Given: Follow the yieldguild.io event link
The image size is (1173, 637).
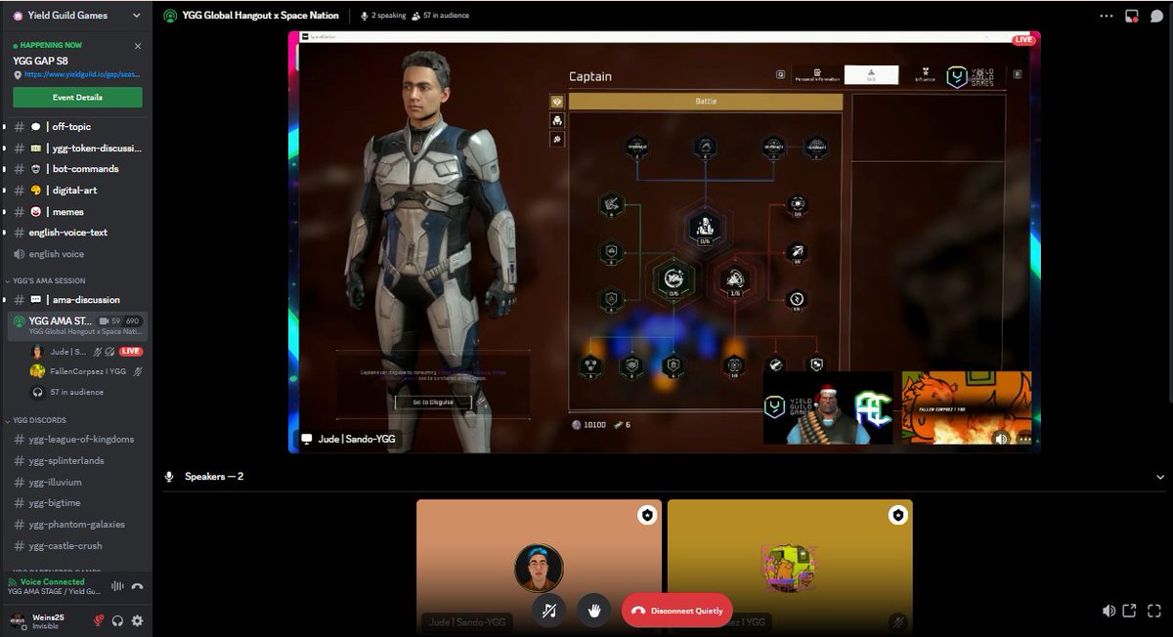Looking at the screenshot, I should click(x=83, y=74).
